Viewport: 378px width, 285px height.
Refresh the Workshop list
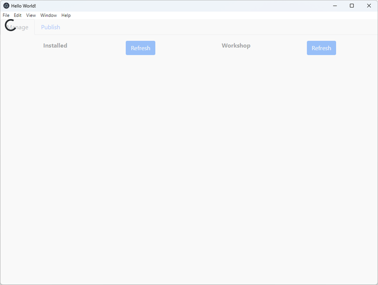click(321, 48)
